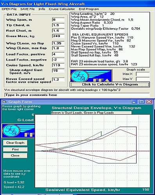
Task: Open the Cruise Calculator menu
Action: pos(62,9)
